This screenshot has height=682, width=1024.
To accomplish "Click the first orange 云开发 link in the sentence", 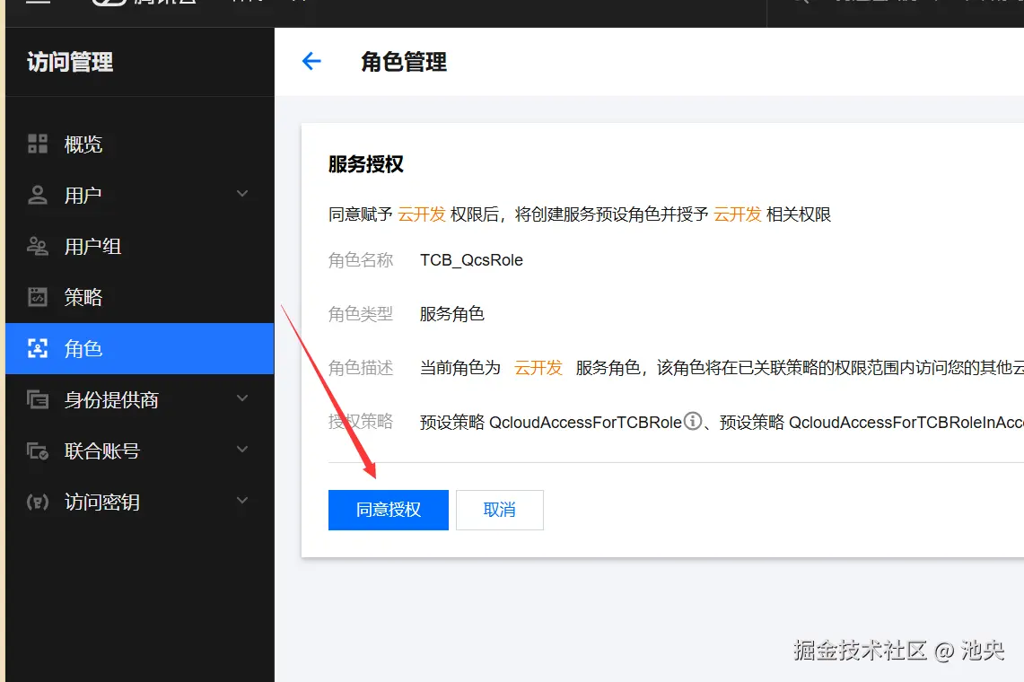I will [422, 214].
